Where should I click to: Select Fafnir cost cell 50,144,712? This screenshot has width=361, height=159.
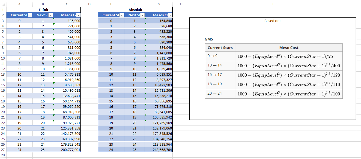(67, 101)
